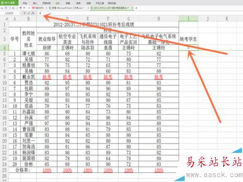Click the title cell 2012-2013 班补考后成绩

pos(94,24)
